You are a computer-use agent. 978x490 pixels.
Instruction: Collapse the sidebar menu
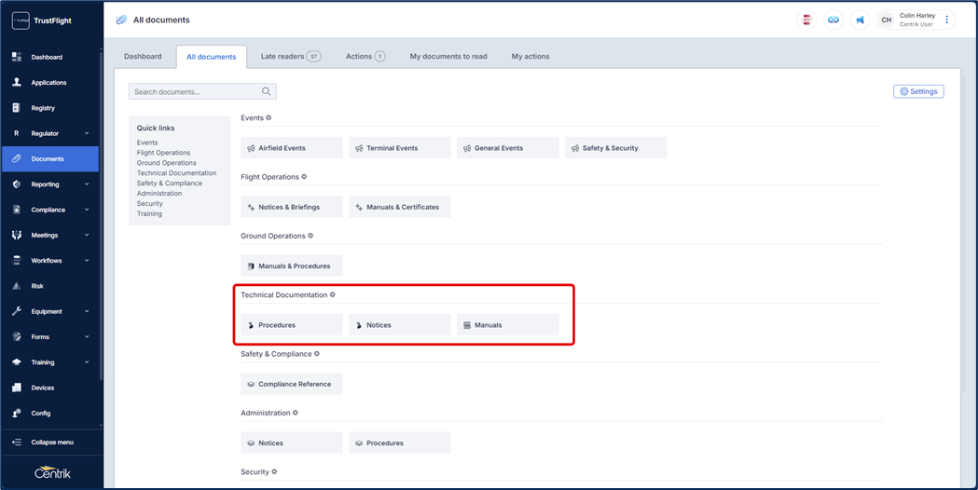[x=51, y=442]
